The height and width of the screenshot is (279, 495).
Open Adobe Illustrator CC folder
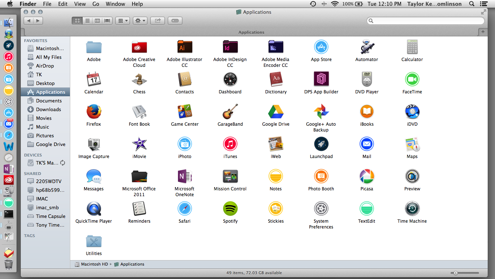[185, 47]
